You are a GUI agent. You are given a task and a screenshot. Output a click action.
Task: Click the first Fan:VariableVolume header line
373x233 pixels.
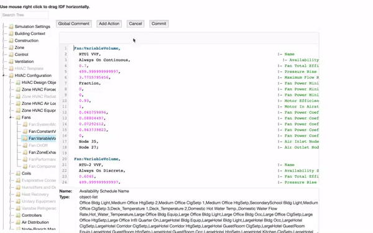point(98,48)
